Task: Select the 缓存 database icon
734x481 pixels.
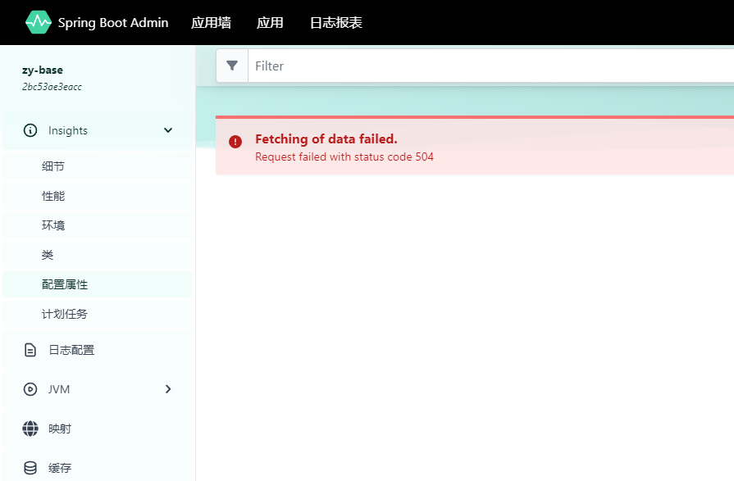Action: 29,468
